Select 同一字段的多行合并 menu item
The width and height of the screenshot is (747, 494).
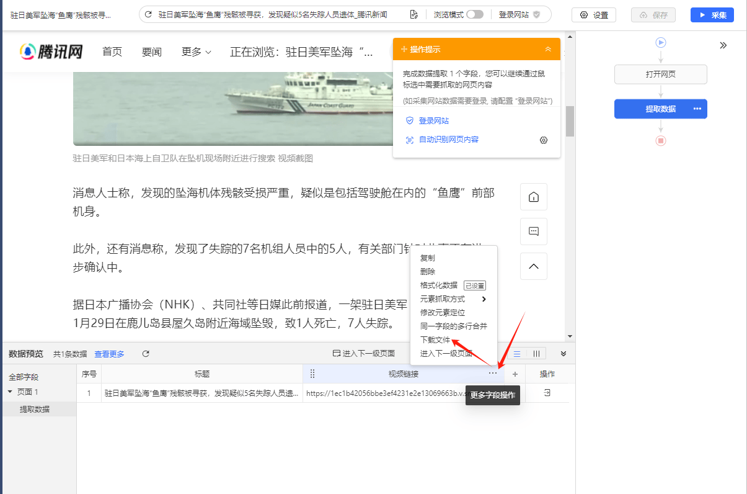pos(454,326)
